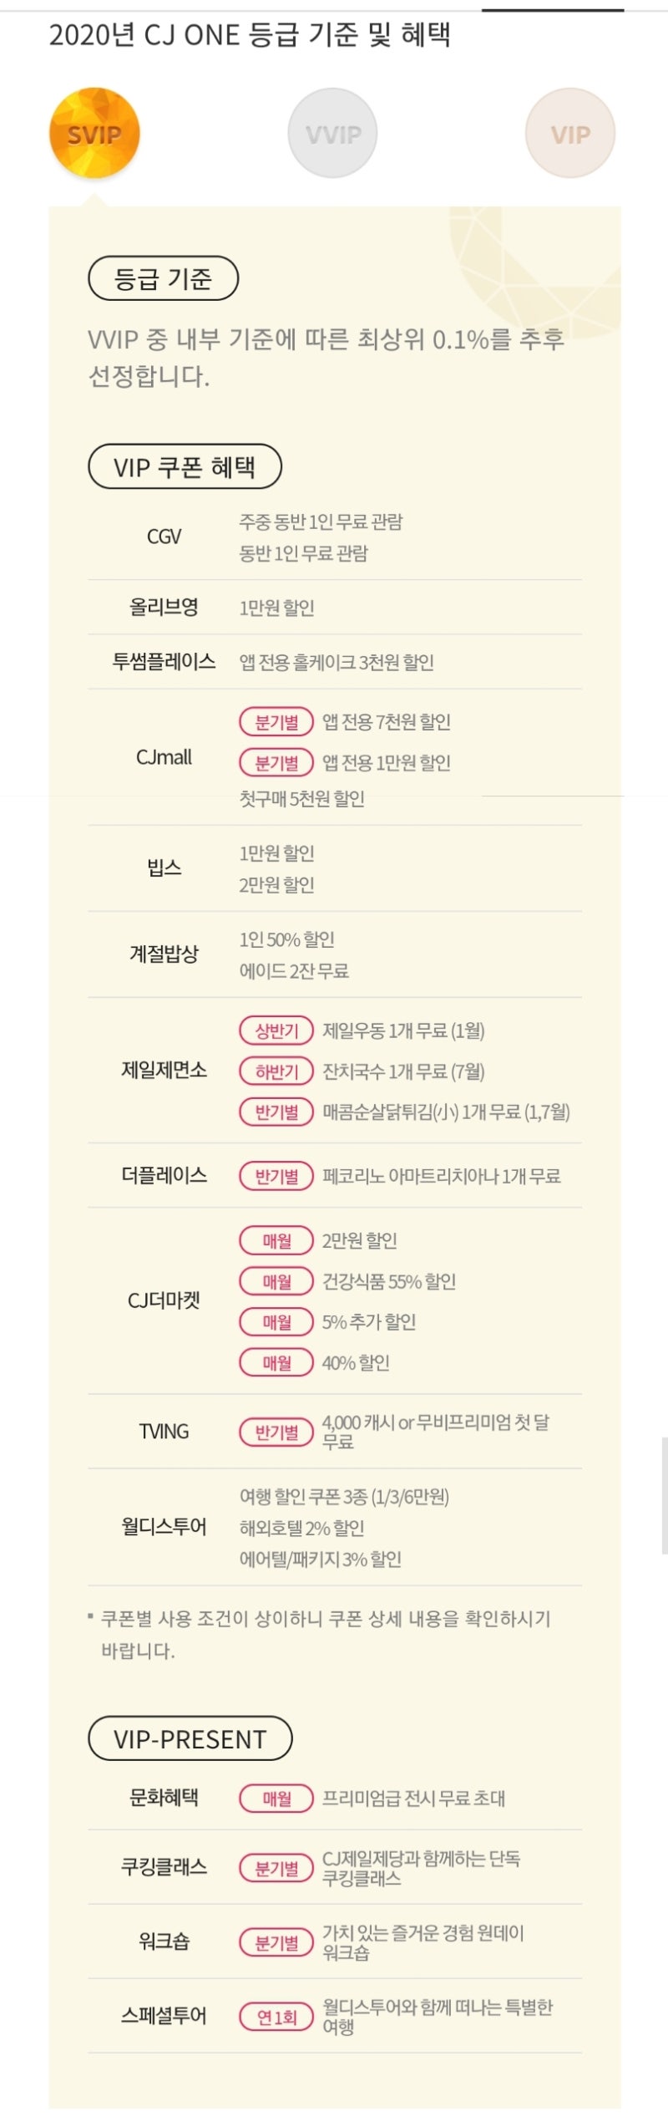Select the 월디스투어 travel coupon row
Viewport: 668px width, 2117px height.
coord(335,1528)
